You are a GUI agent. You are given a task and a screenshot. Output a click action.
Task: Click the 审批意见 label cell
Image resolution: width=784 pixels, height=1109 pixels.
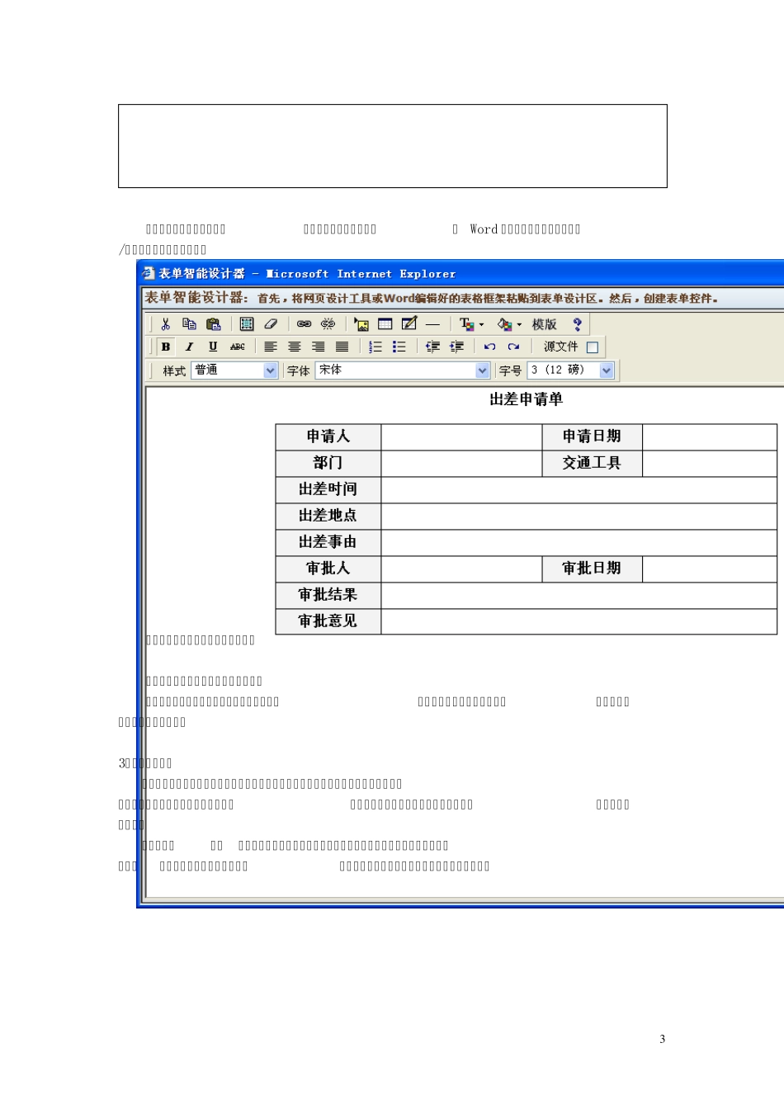[x=328, y=621]
